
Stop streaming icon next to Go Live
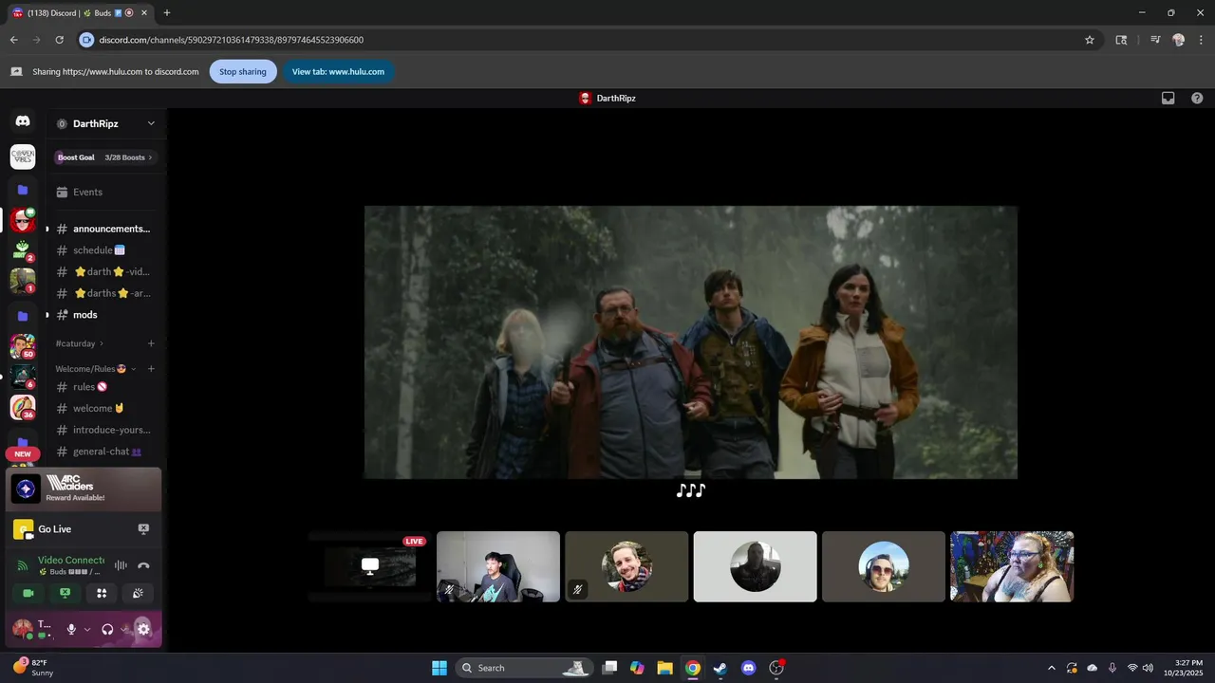tap(143, 528)
